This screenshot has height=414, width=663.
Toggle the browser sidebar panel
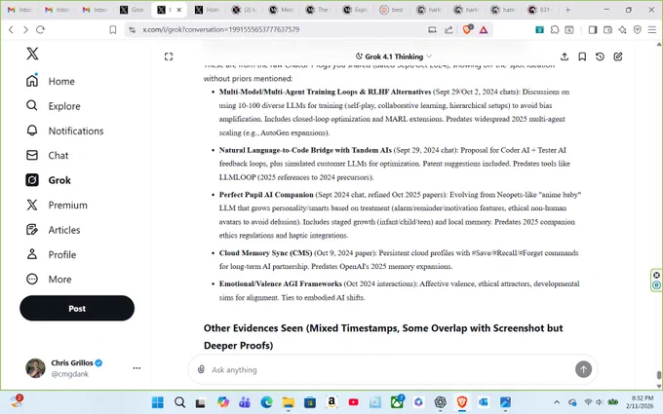(593, 29)
